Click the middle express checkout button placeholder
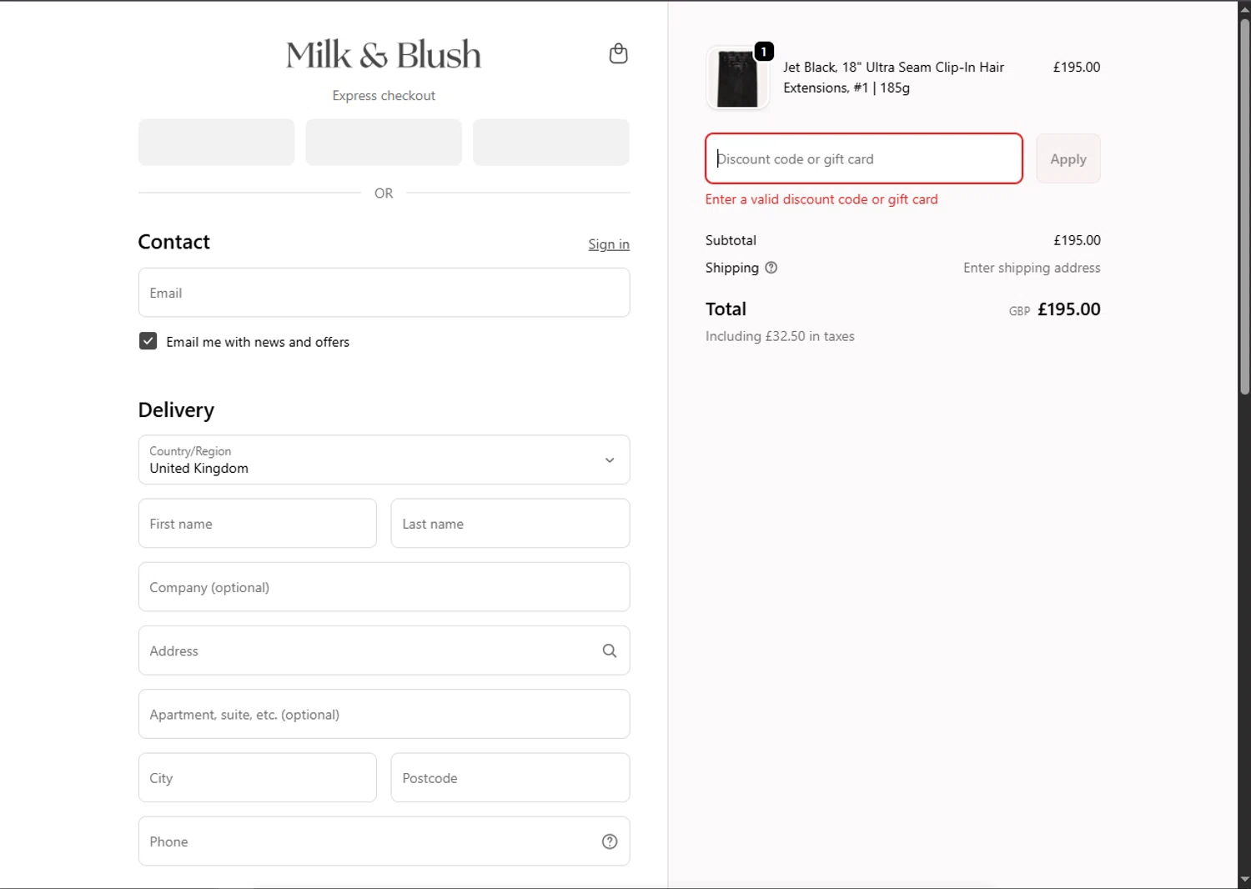This screenshot has width=1251, height=889. pos(384,142)
